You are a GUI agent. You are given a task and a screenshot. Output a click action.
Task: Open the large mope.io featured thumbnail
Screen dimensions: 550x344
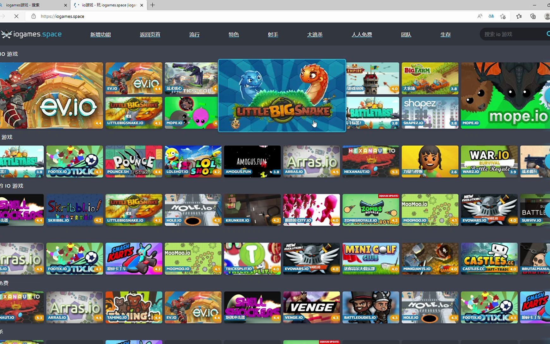(x=505, y=95)
